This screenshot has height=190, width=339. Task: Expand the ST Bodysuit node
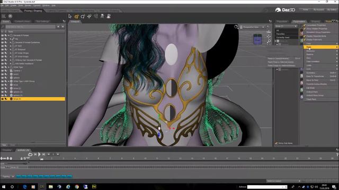pyautogui.click(x=11, y=49)
